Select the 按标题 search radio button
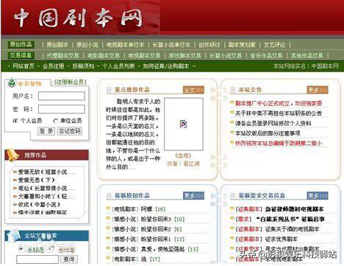 tap(21, 249)
